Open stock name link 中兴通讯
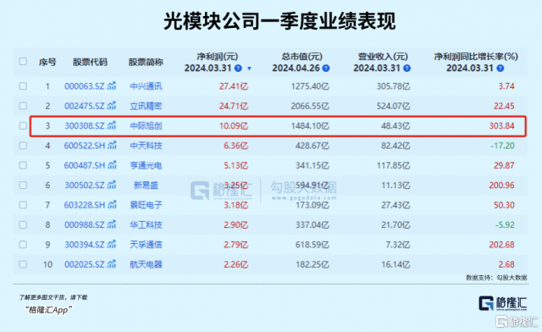This screenshot has width=542, height=332. 146,86
